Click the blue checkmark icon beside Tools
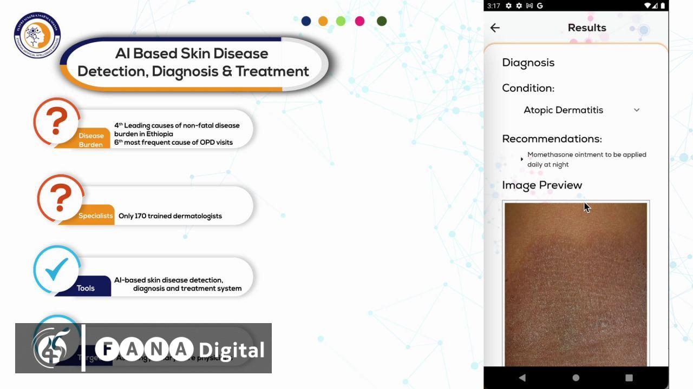Viewport: 693px width, 389px height. tap(57, 270)
